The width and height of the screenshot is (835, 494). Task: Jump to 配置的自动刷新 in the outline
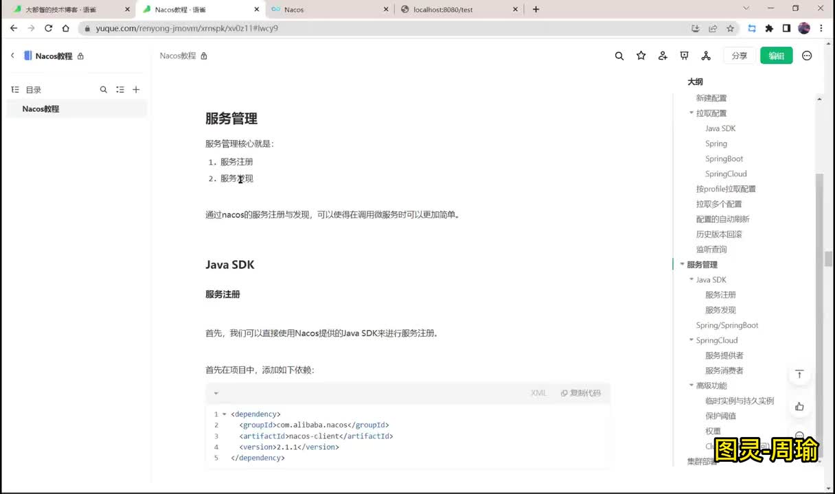[722, 219]
